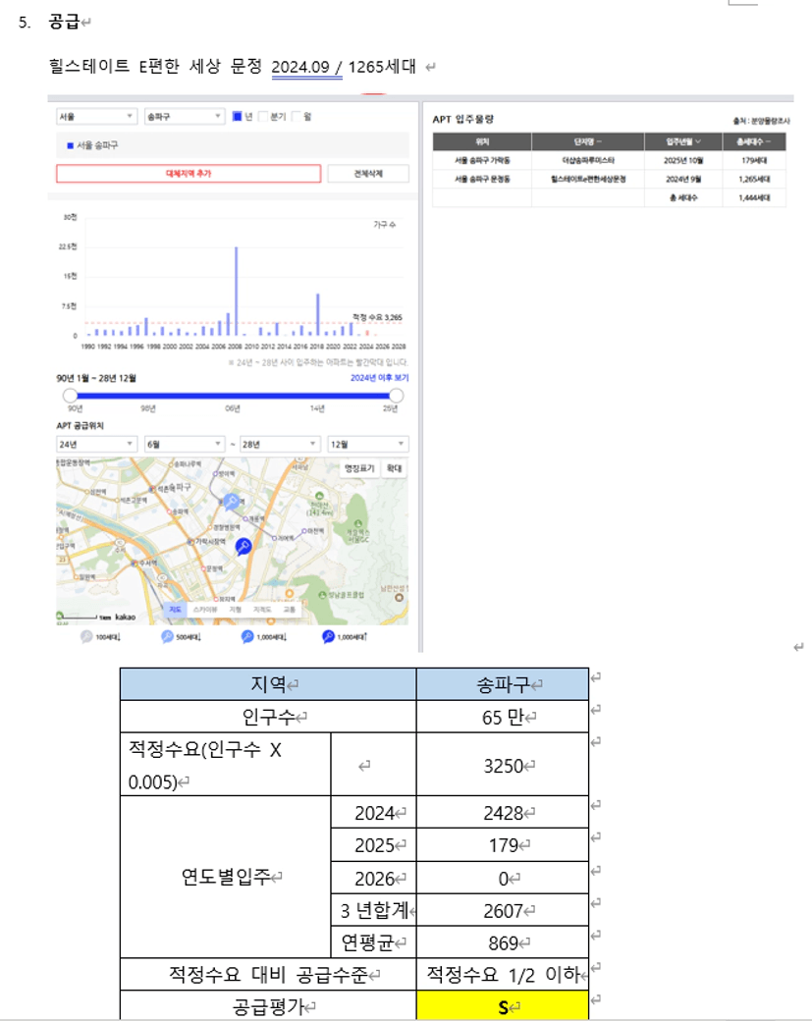Click the light blue map pin near 방이역
This screenshot has width=812, height=1021.
(x=231, y=502)
